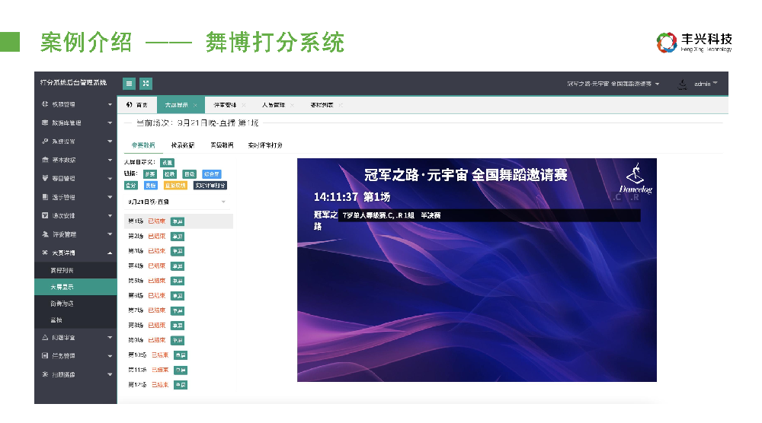The height and width of the screenshot is (423, 762).
Task: Select the 检录数据 sub-tab
Action: [183, 145]
